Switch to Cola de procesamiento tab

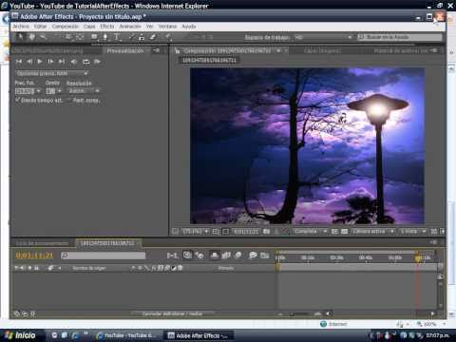[42, 243]
